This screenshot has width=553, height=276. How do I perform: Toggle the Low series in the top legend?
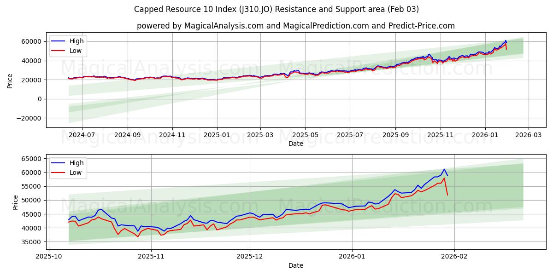(76, 50)
